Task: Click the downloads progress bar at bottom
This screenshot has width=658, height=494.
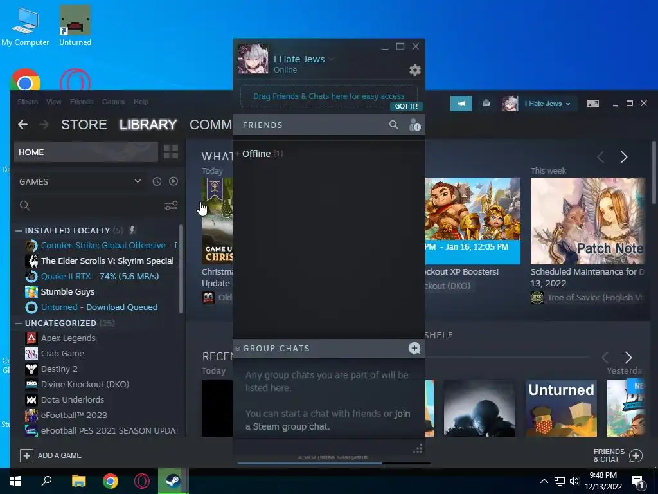Action: click(x=333, y=463)
